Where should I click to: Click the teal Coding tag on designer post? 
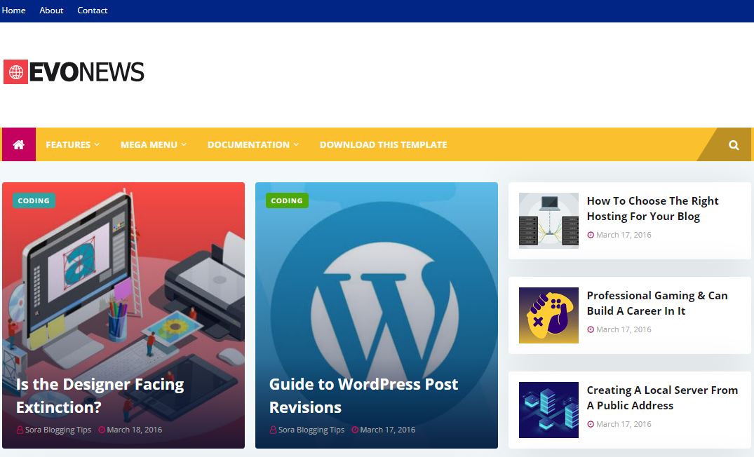pos(34,200)
